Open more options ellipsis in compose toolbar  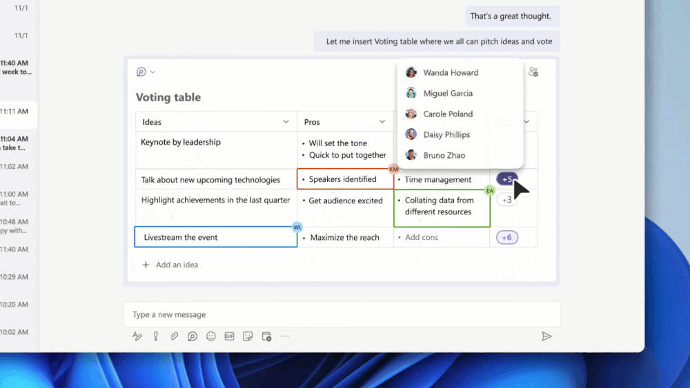coord(284,336)
